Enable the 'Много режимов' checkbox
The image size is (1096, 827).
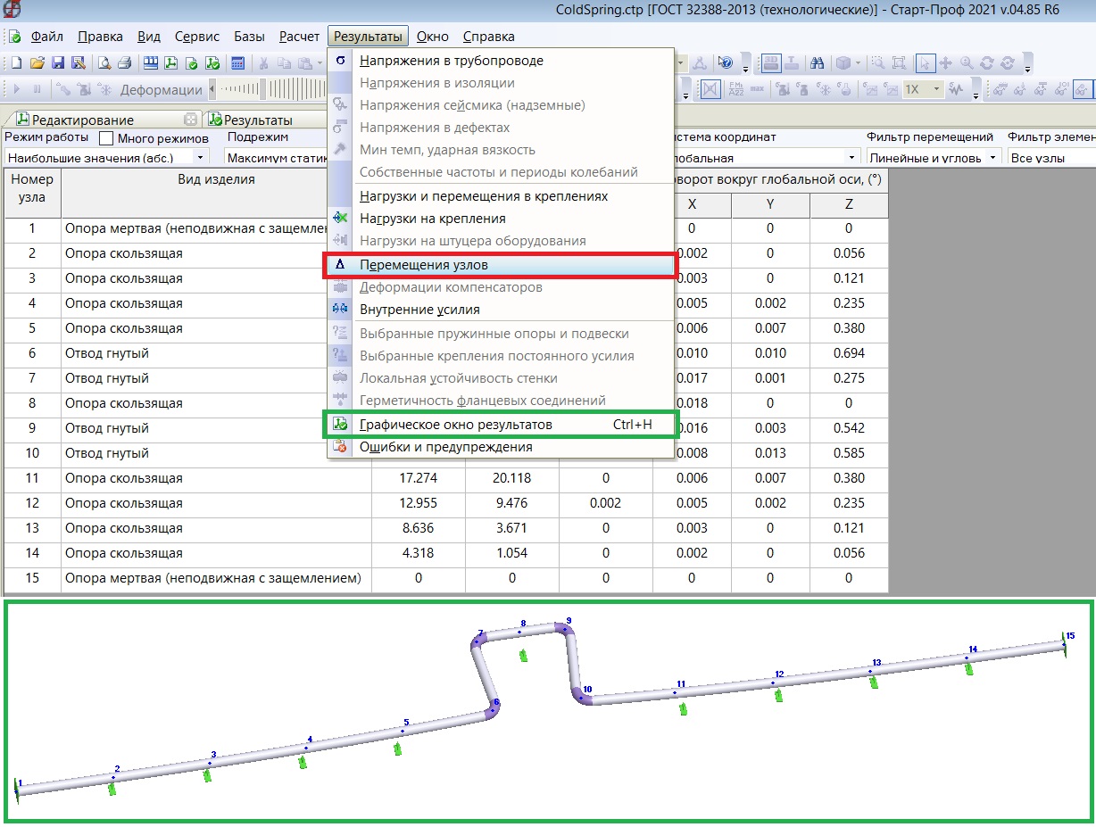click(106, 138)
